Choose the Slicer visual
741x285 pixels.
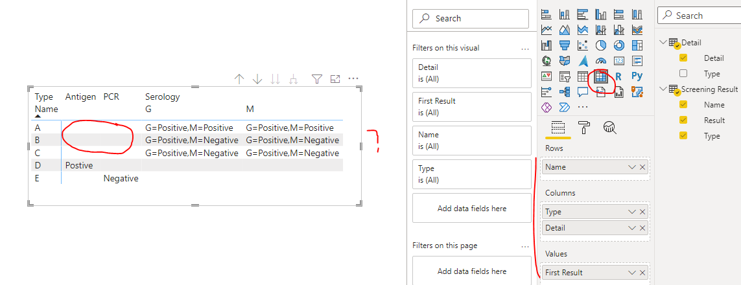564,76
